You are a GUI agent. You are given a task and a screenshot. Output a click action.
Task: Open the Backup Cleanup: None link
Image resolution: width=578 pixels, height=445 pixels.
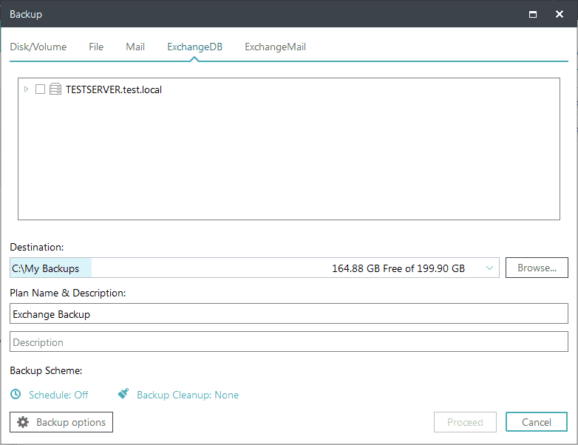pos(188,395)
